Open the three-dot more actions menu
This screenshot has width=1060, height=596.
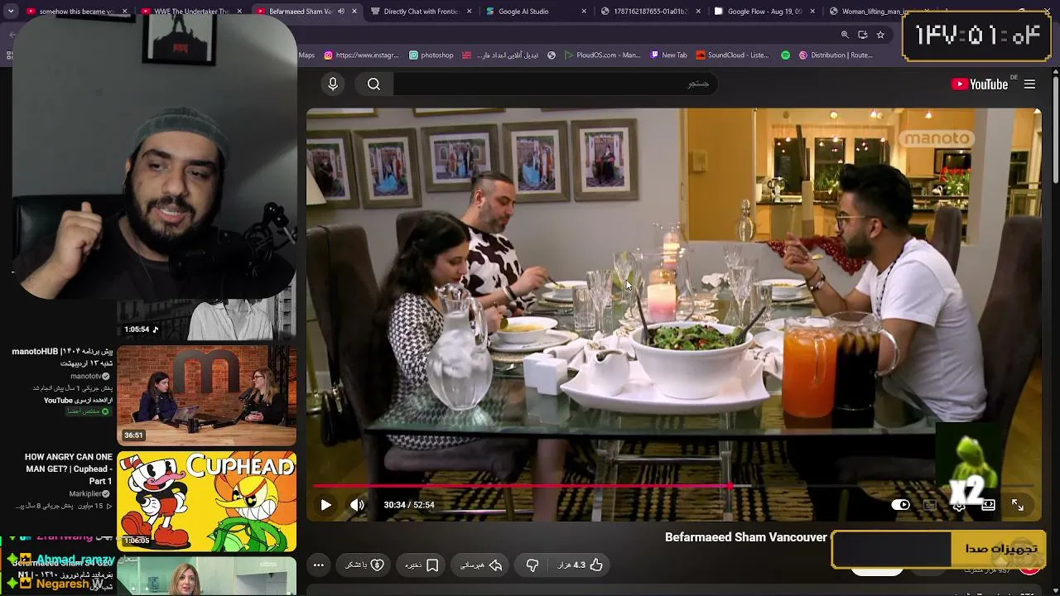[318, 565]
